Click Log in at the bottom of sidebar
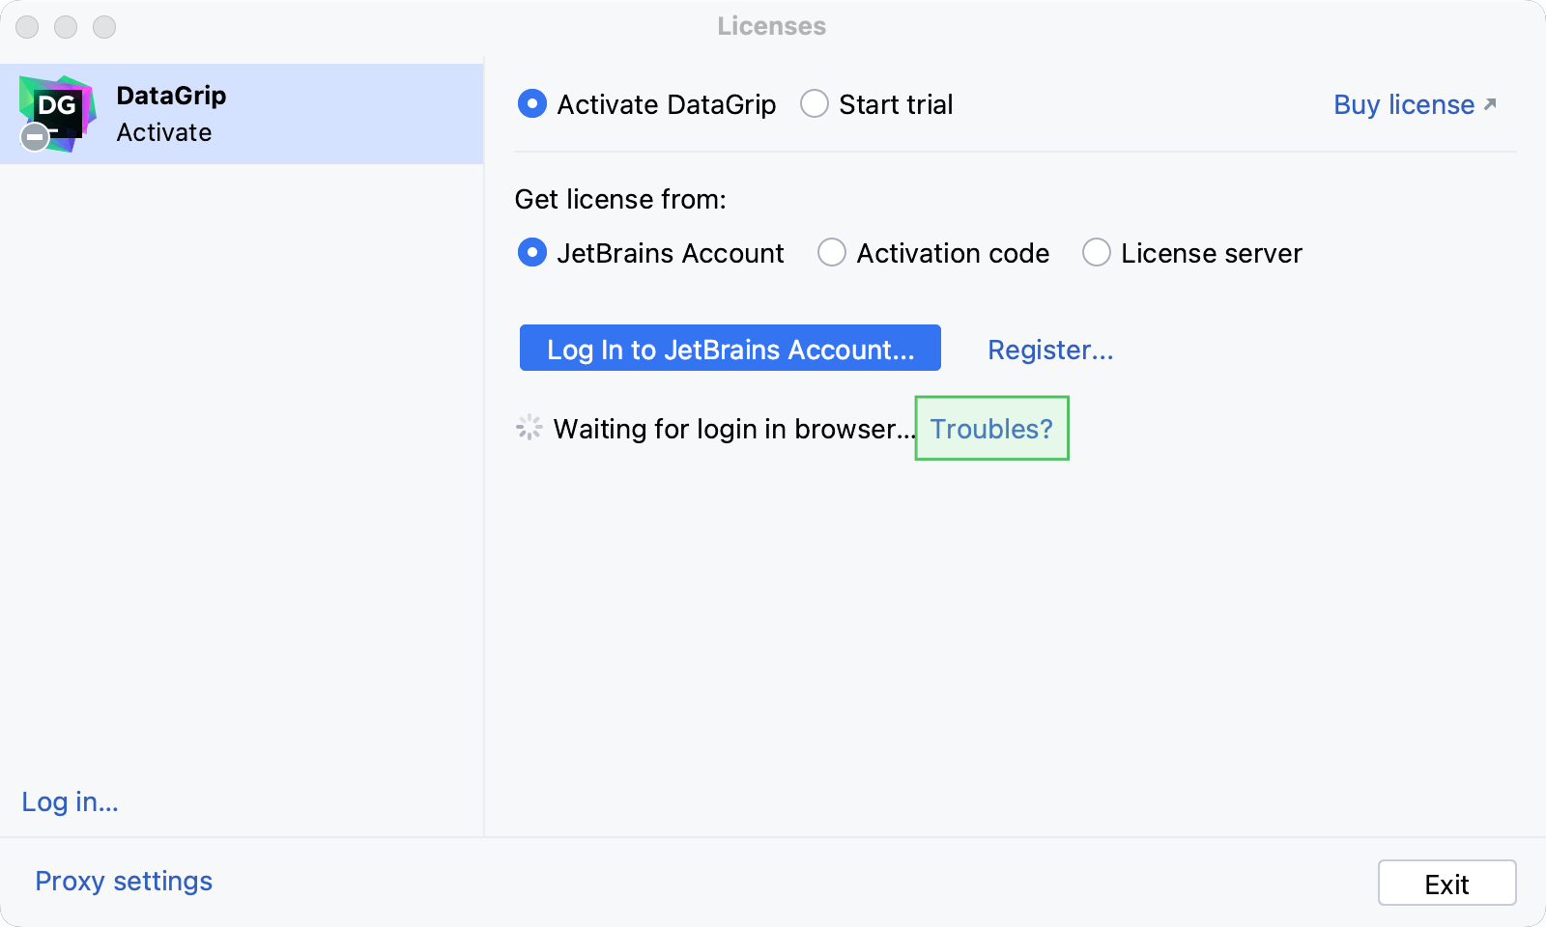Image resolution: width=1546 pixels, height=927 pixels. point(69,801)
